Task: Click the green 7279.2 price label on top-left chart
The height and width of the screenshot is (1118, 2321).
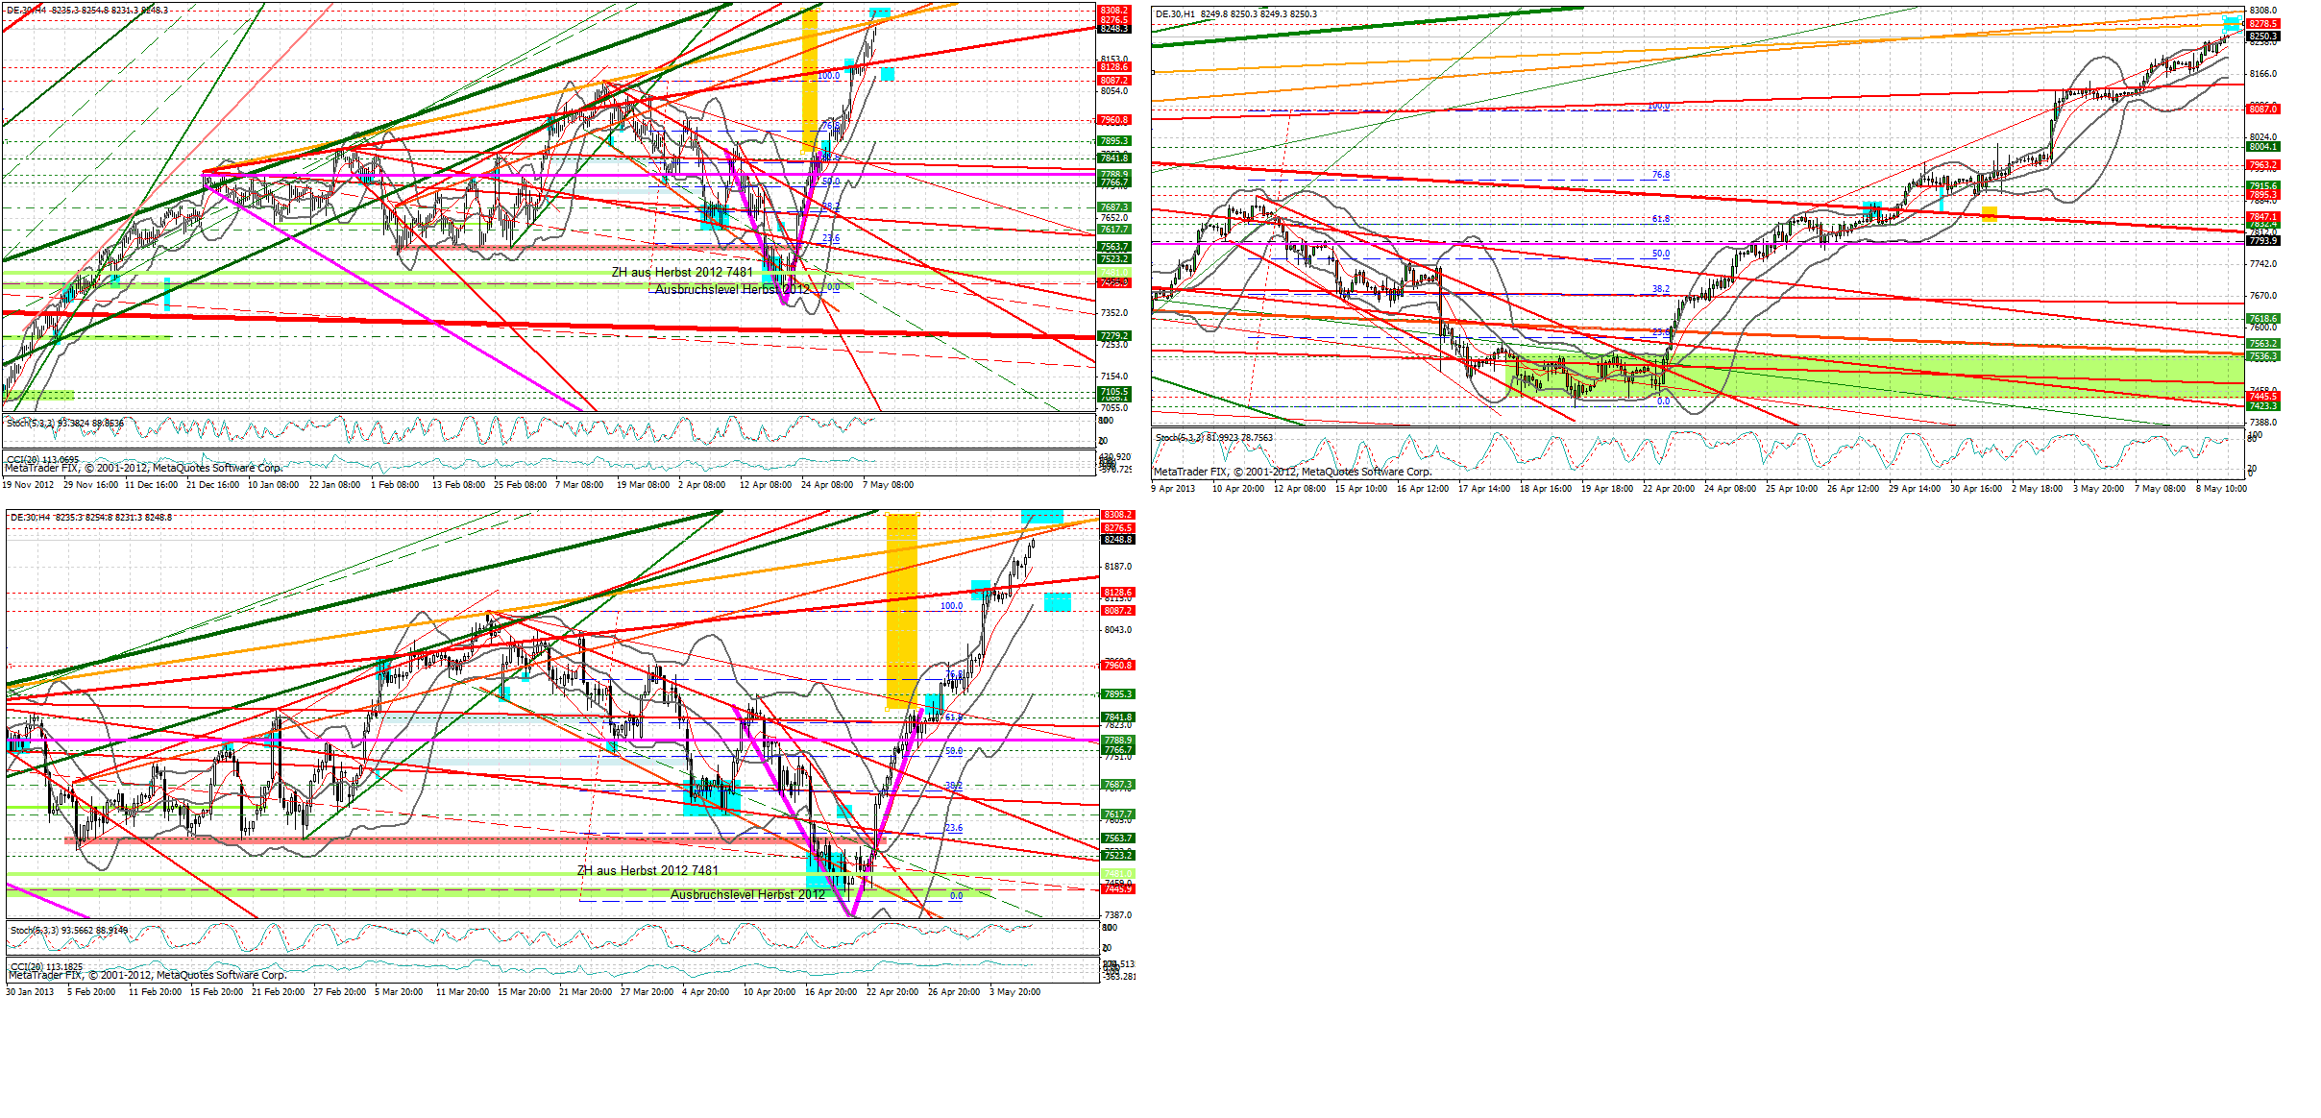Action: coord(1114,336)
